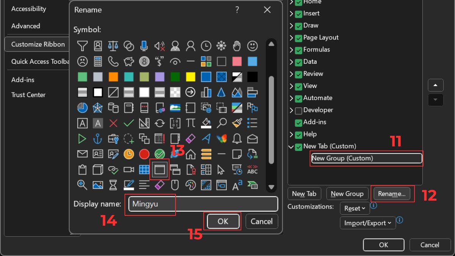
Task: Choose the magnifying glass symbol
Action: click(x=221, y=123)
